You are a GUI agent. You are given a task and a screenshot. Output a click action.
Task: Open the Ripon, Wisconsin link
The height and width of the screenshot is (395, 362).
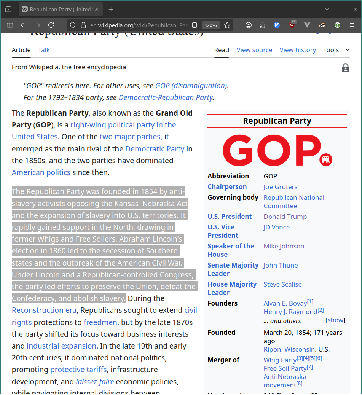[289, 349]
